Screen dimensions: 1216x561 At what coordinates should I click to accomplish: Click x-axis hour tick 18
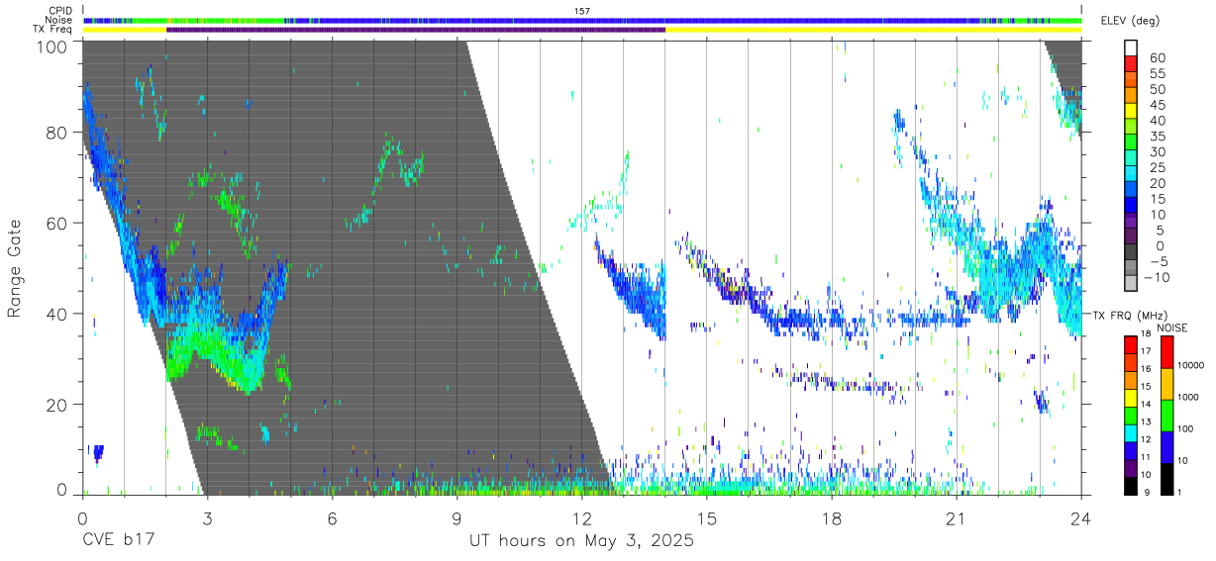pos(831,518)
